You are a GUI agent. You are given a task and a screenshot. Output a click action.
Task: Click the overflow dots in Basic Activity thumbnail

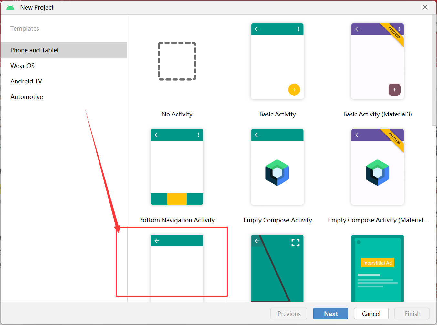tap(298, 29)
